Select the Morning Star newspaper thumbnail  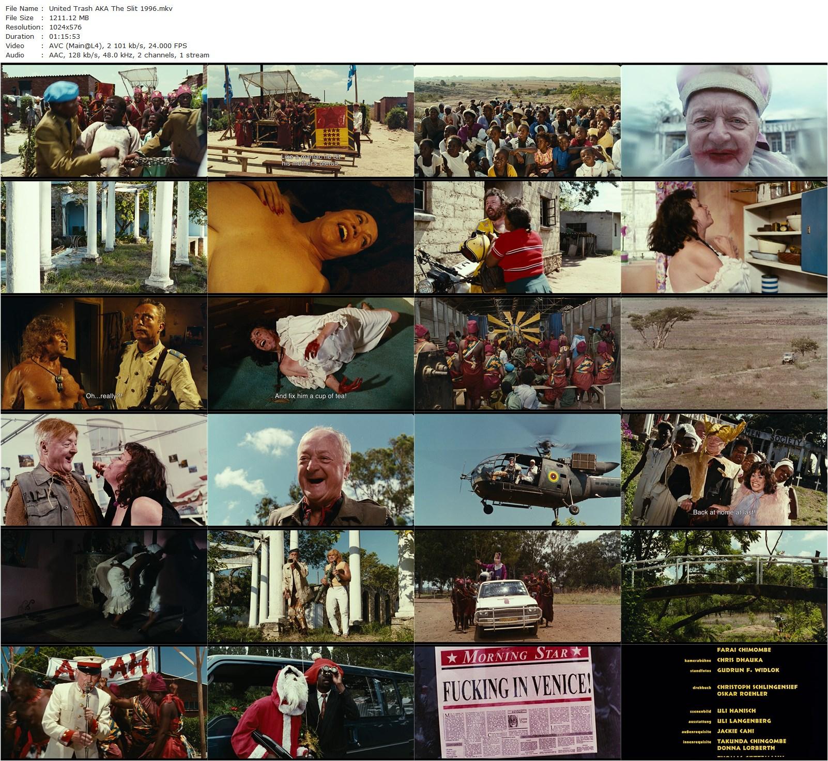(x=517, y=703)
